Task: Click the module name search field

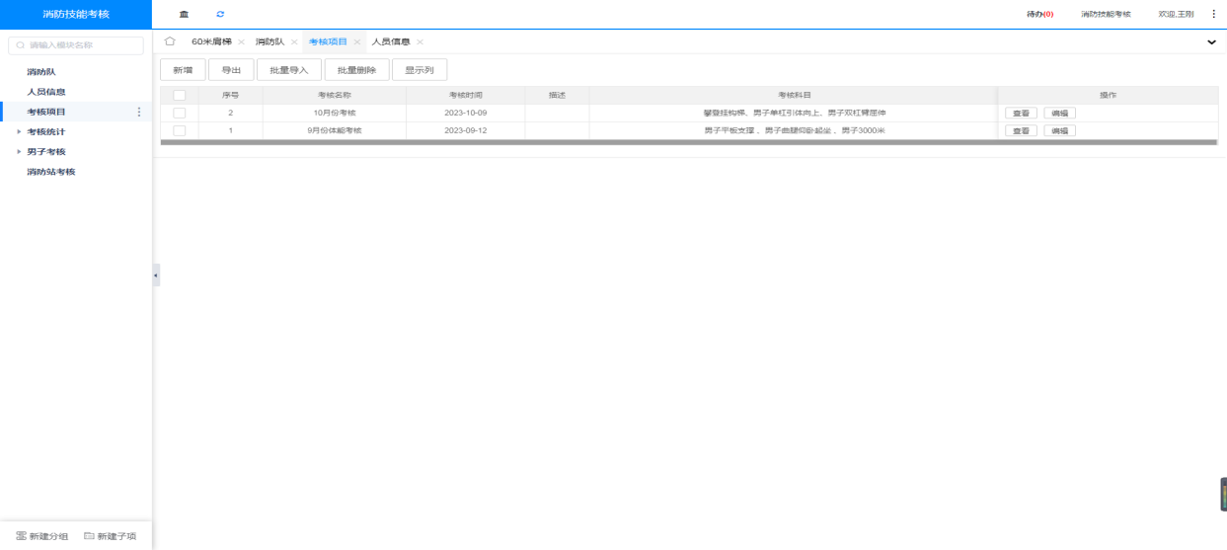Action: (76, 44)
